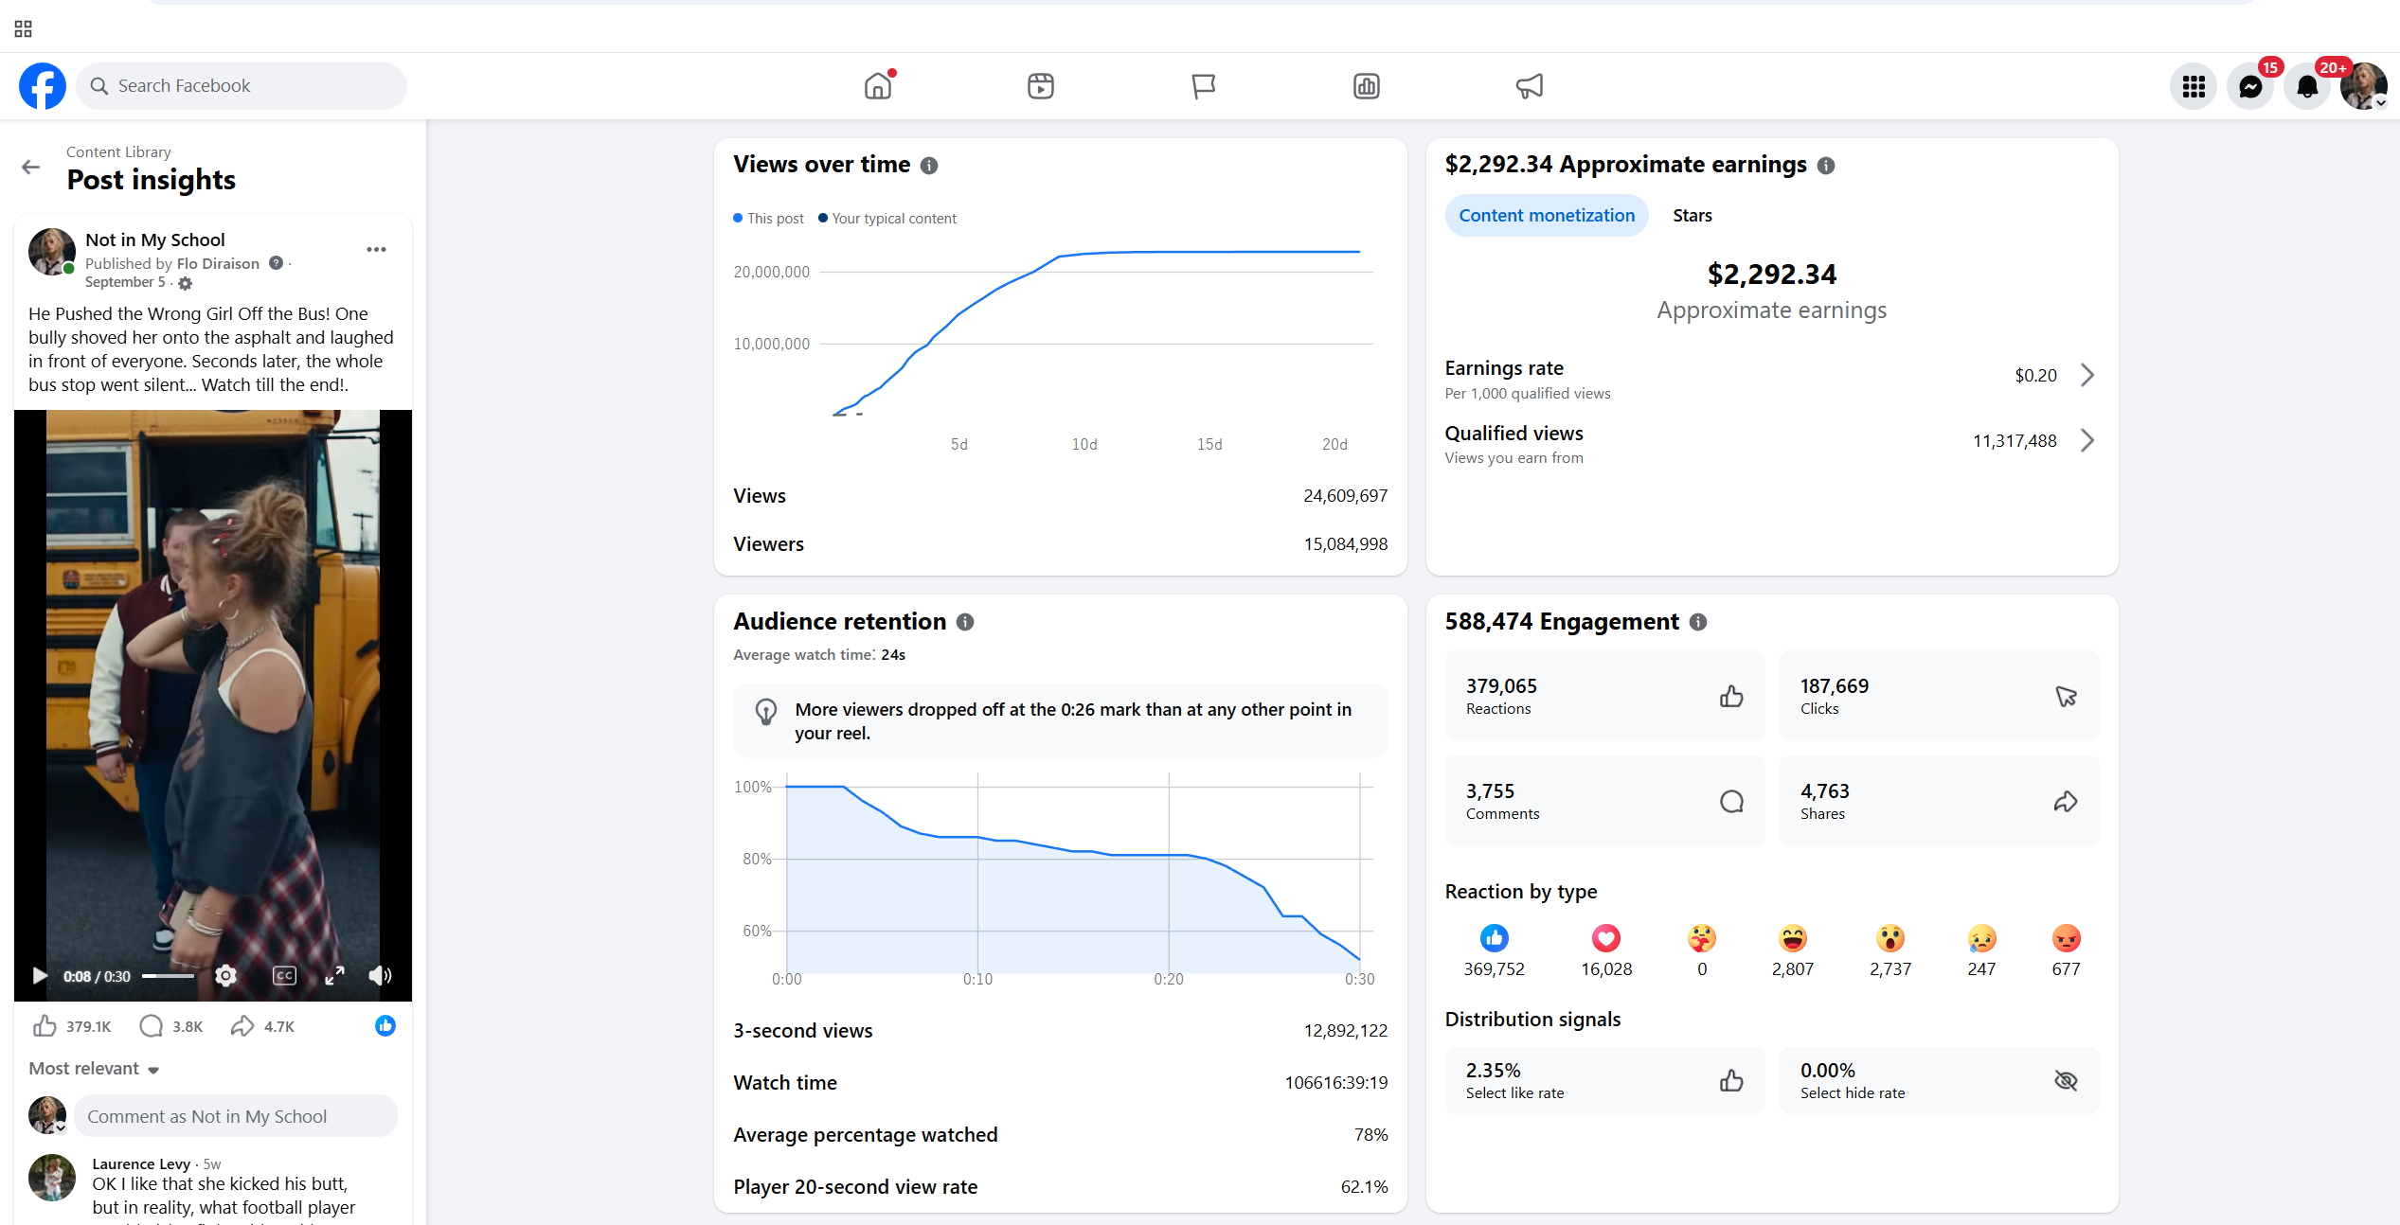Open Flo Diraison's profile link
Viewport: 2400px width, 1225px height.
[218, 264]
